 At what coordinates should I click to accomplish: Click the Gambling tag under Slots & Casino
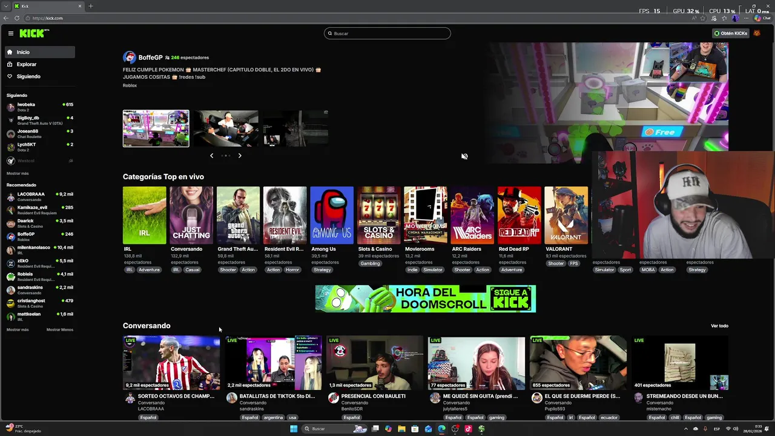coord(370,263)
